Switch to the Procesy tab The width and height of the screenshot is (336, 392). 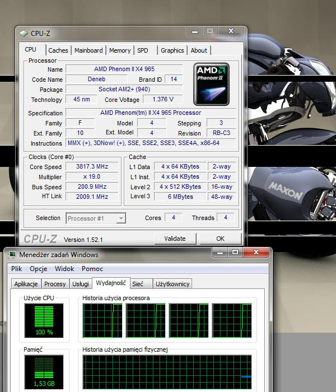tap(55, 284)
